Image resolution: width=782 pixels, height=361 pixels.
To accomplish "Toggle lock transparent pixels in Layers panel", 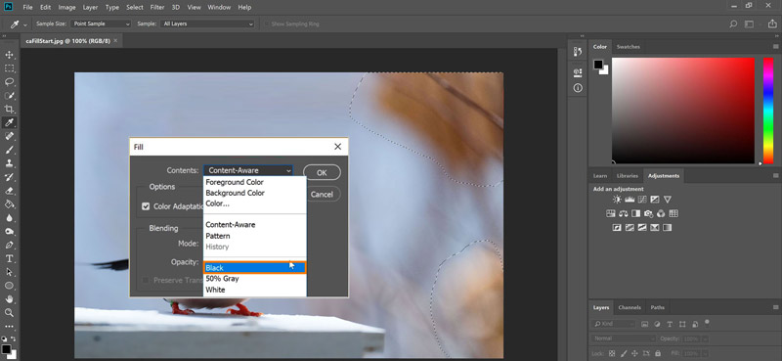I will click(x=612, y=353).
